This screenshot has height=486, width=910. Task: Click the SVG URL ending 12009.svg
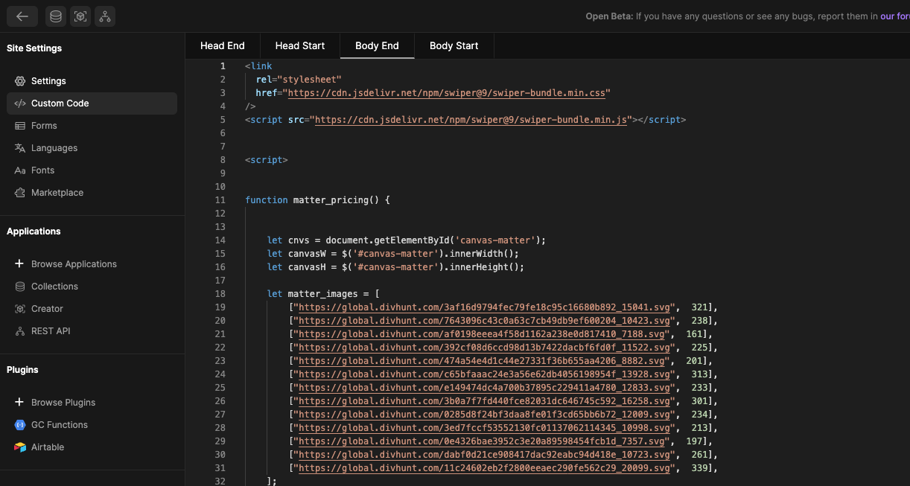click(484, 415)
